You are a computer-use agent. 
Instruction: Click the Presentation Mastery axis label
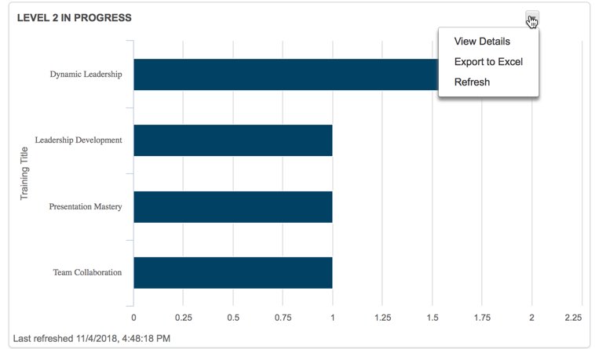tap(86, 206)
